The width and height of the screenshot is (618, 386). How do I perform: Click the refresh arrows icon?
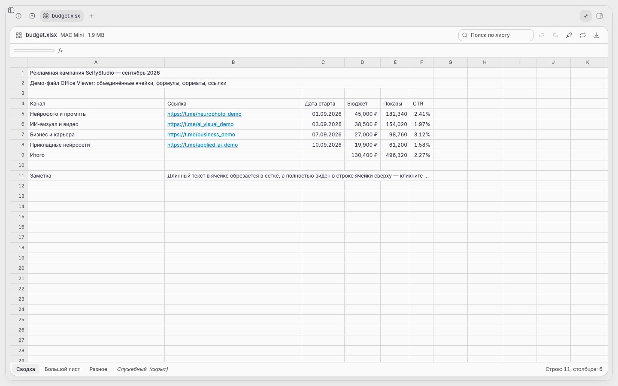(583, 35)
